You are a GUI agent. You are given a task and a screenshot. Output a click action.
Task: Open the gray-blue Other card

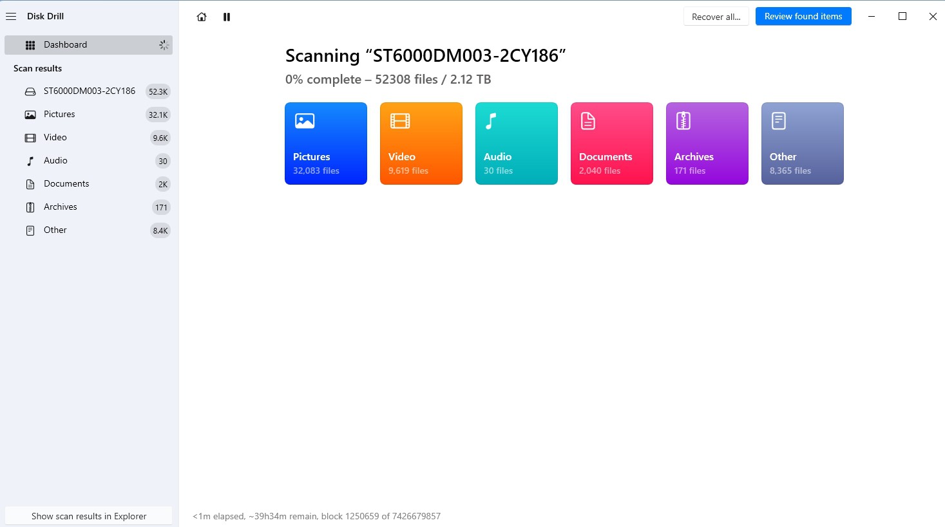803,143
